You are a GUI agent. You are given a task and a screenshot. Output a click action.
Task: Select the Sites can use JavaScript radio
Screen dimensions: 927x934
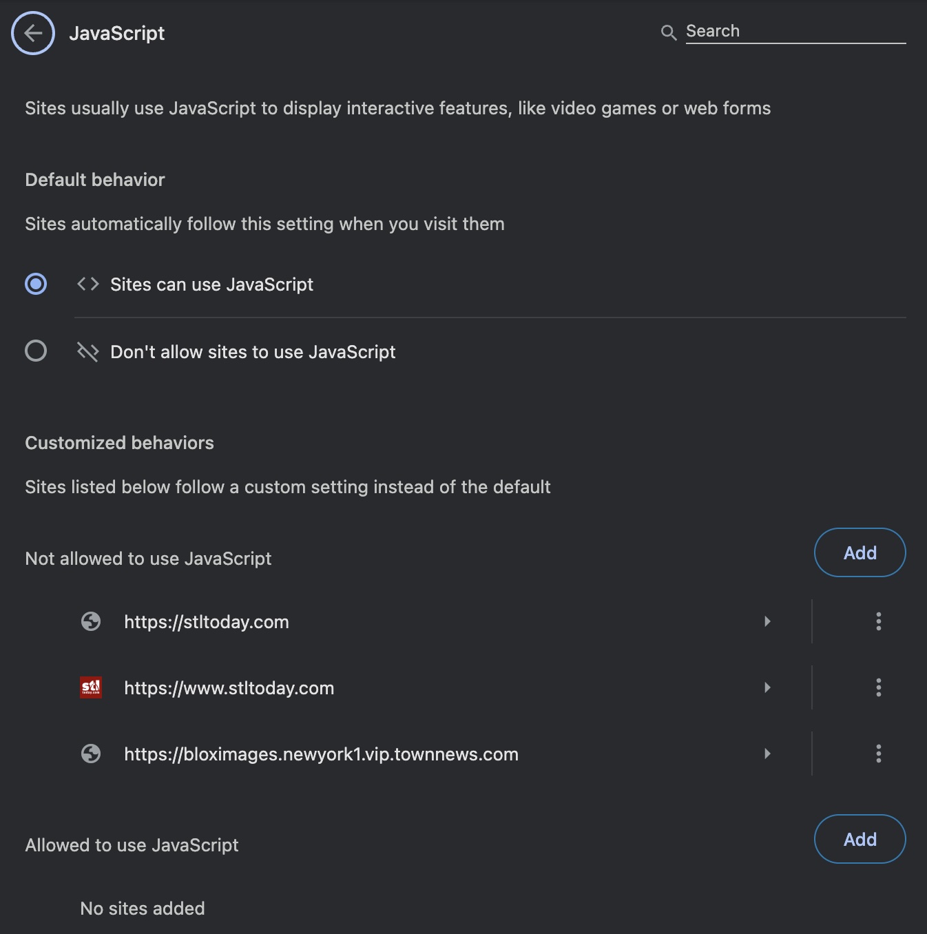point(36,284)
